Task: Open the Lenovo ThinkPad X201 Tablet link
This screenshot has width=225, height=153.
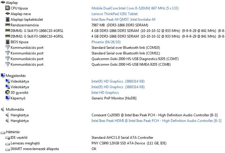Action: (115, 14)
